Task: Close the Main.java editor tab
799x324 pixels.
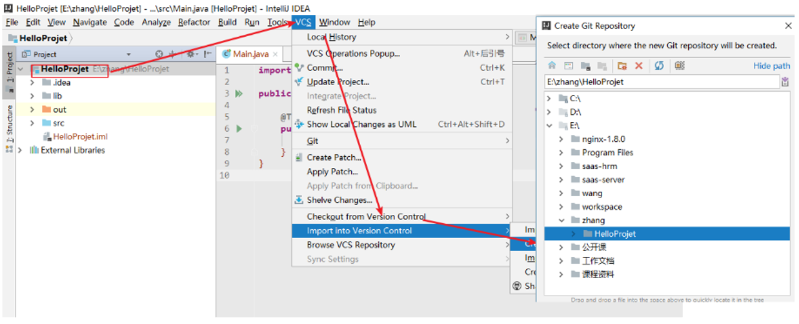Action: click(x=275, y=54)
